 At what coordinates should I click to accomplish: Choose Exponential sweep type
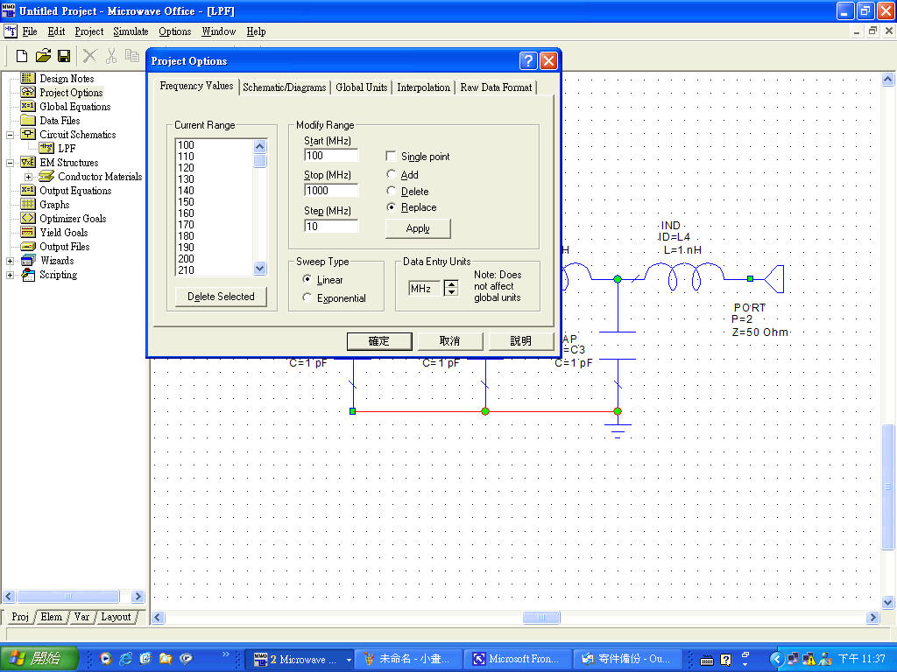307,297
